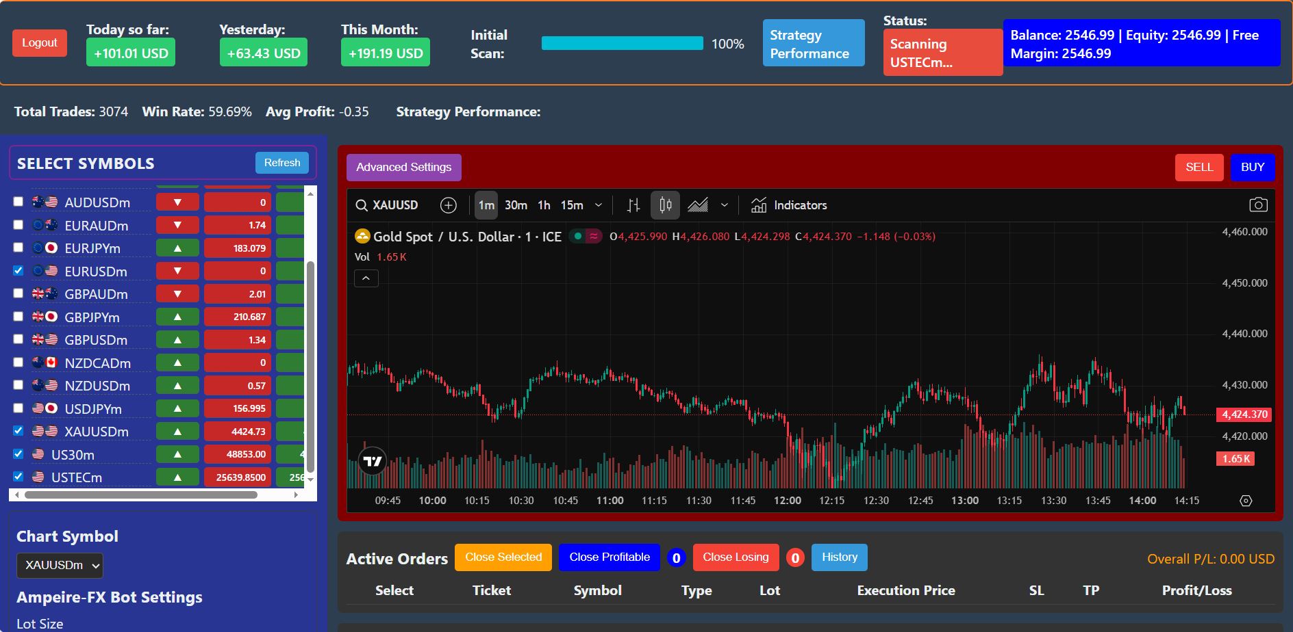Screen dimensions: 1293x632
Task: Collapse the chart legend chevron
Action: point(366,278)
